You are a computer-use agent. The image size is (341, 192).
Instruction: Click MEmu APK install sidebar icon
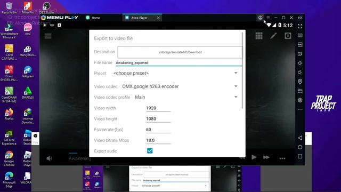[300, 45]
